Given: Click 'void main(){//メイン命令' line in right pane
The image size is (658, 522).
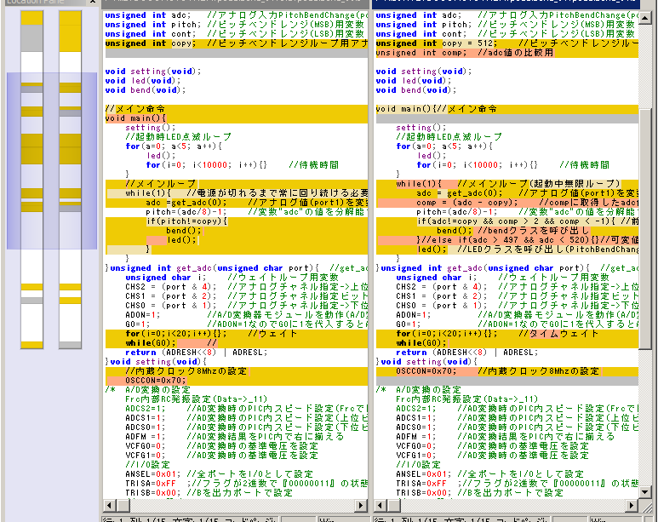Looking at the screenshot, I should point(507,109).
